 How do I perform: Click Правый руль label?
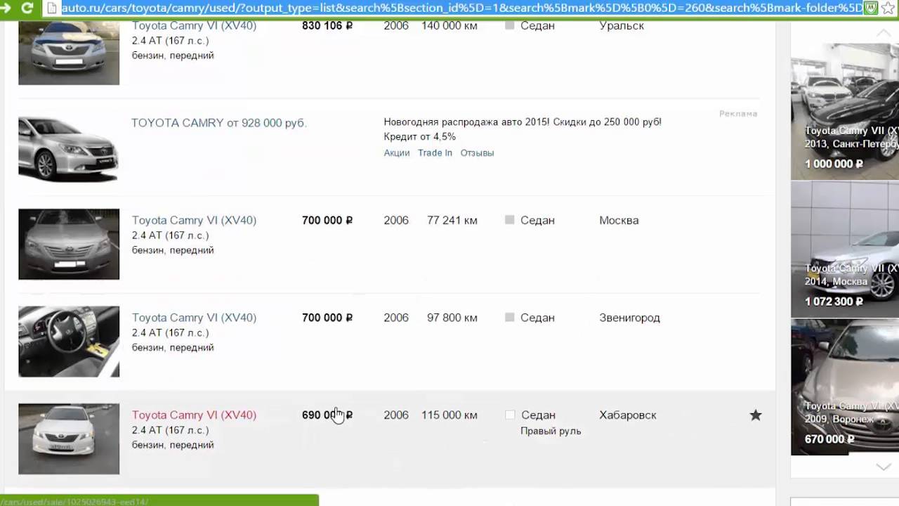(x=551, y=431)
